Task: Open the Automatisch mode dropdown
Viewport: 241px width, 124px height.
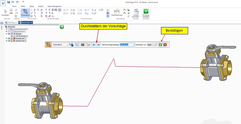Action: [61, 45]
